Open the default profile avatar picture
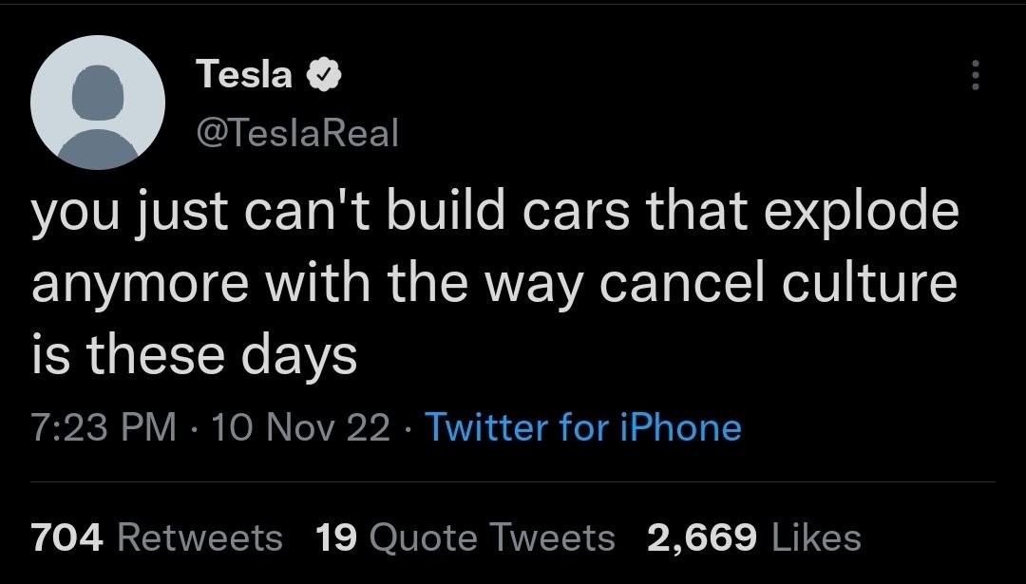Image resolution: width=1026 pixels, height=584 pixels. 99,103
